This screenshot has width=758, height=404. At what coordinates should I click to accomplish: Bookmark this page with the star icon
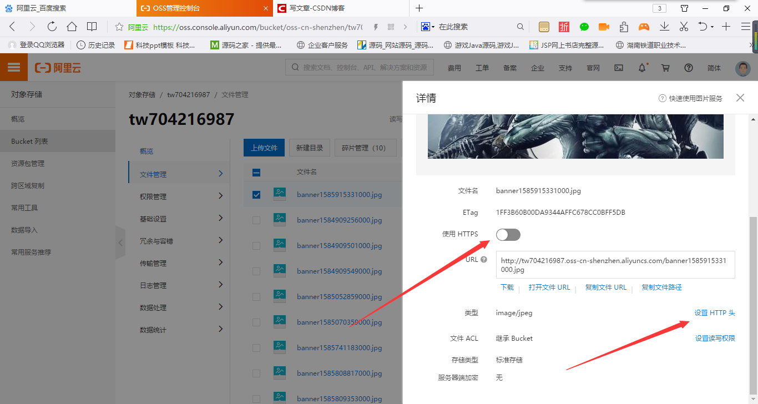pyautogui.click(x=119, y=27)
